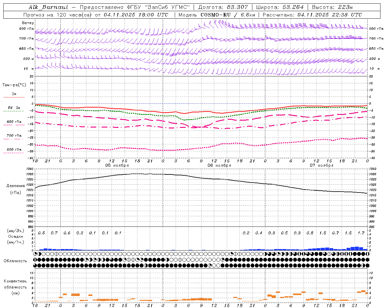Image resolution: width=385 pixels, height=308 pixels.
Task: Click the Тем-ра(°C) axis label
Action: tap(14, 85)
